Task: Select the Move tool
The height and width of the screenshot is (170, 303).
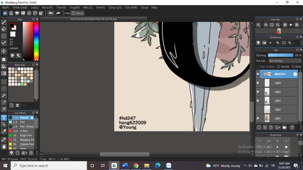Action: pos(4,51)
